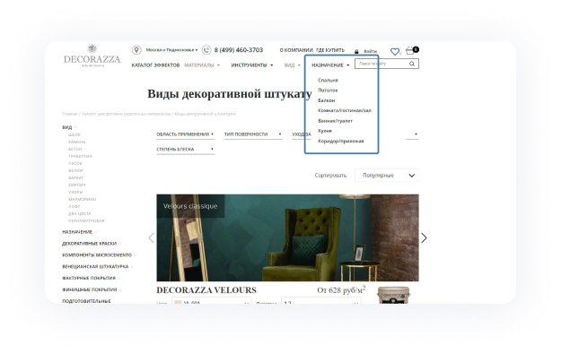This screenshot has height=353, width=561.
Task: Choose ВЕЛЮР in the sidebar
Action: [75, 170]
